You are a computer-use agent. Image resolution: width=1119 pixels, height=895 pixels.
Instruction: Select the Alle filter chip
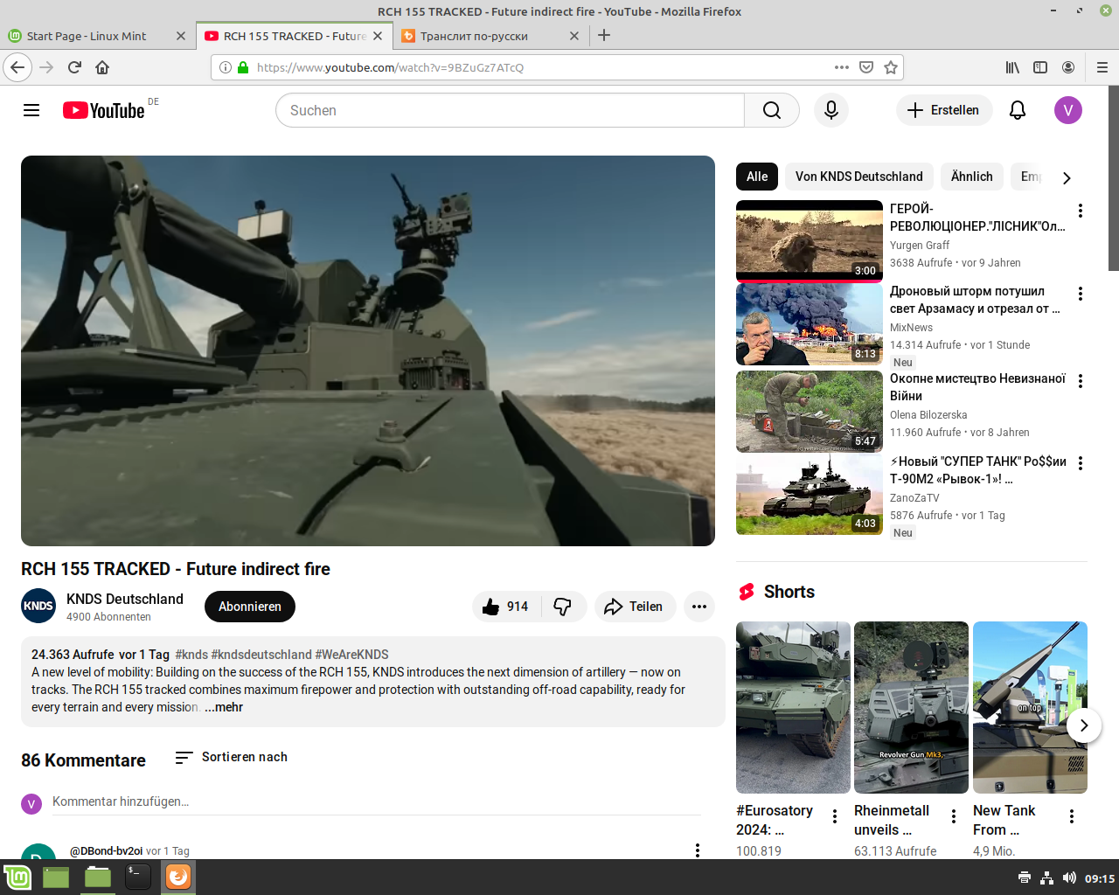(x=757, y=177)
